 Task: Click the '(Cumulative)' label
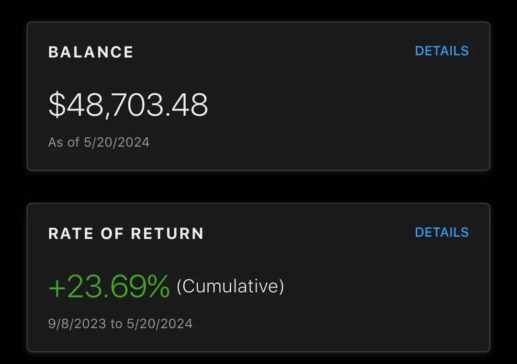pyautogui.click(x=232, y=286)
